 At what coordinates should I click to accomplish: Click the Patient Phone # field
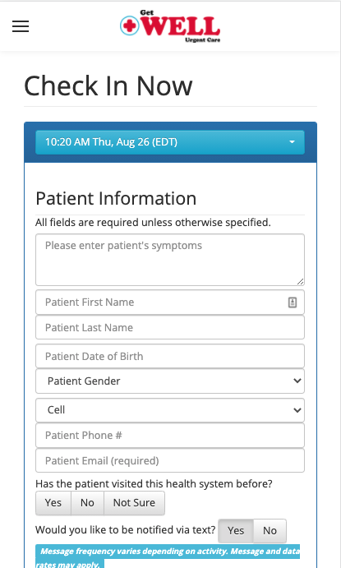170,436
